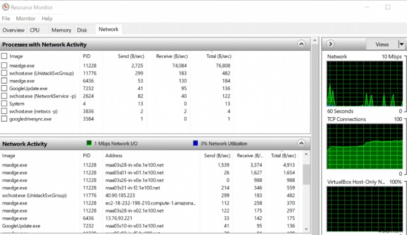
Task: Click the 4,913 total value
Action: tap(289, 165)
